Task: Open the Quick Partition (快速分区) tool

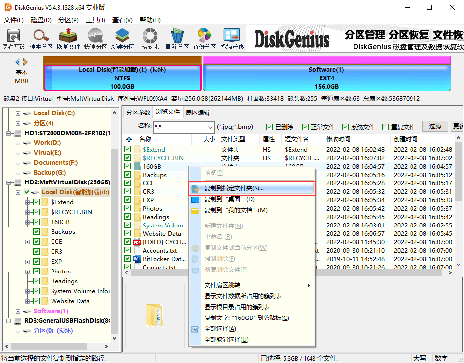Action: click(x=95, y=39)
